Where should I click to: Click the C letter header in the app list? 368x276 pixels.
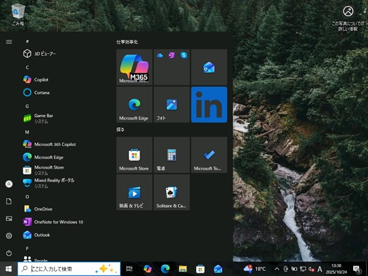coord(27,68)
